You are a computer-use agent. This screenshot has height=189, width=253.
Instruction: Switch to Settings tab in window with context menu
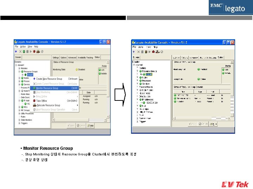[x=56, y=57]
